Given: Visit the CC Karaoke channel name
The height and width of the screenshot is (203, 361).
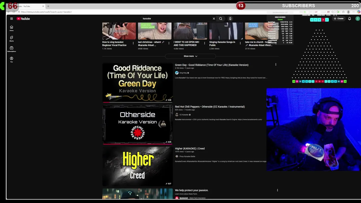Looking at the screenshot, I should 184,115.
